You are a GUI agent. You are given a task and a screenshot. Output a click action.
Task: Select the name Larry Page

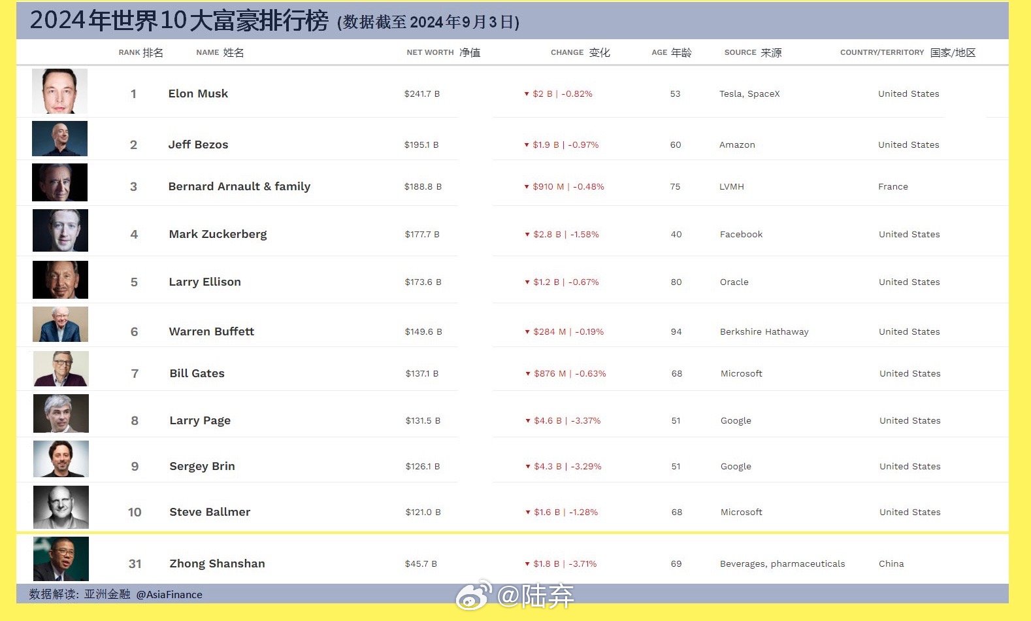coord(200,420)
